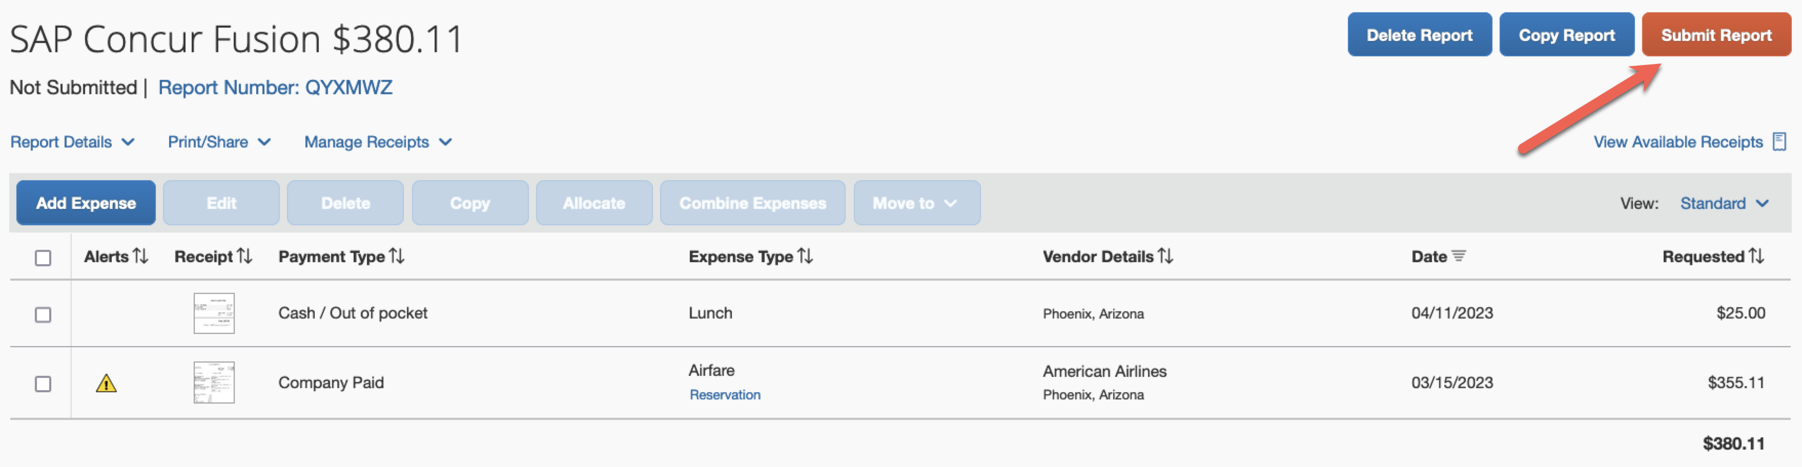
Task: Sort by Requested column arrows
Action: (1756, 257)
